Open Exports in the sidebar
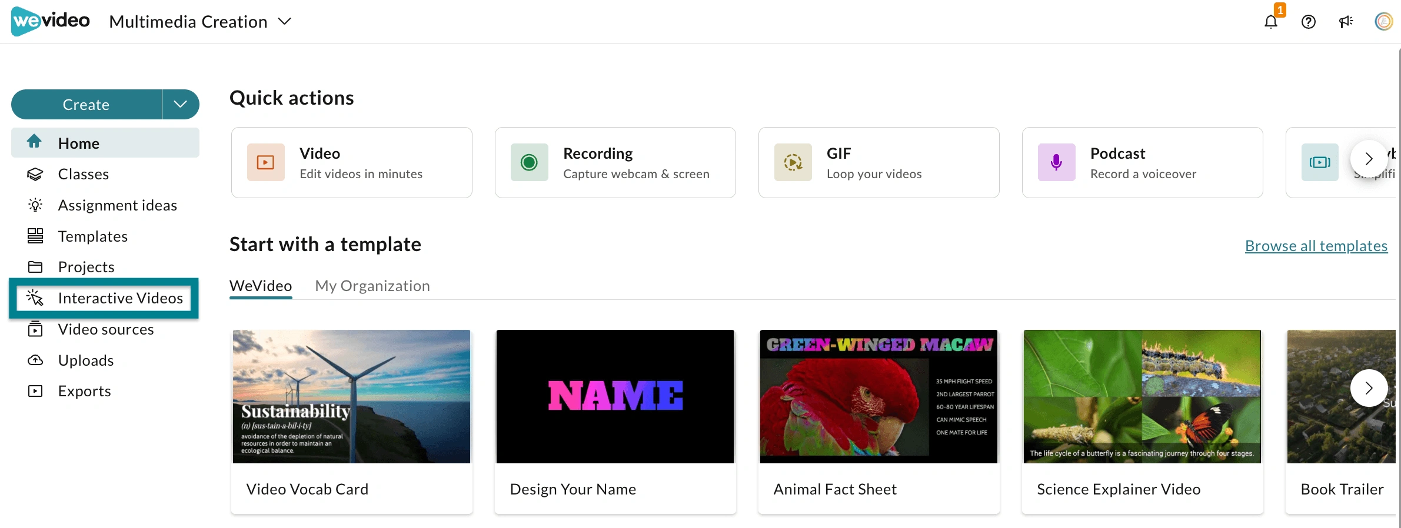This screenshot has width=1401, height=528. [105, 391]
